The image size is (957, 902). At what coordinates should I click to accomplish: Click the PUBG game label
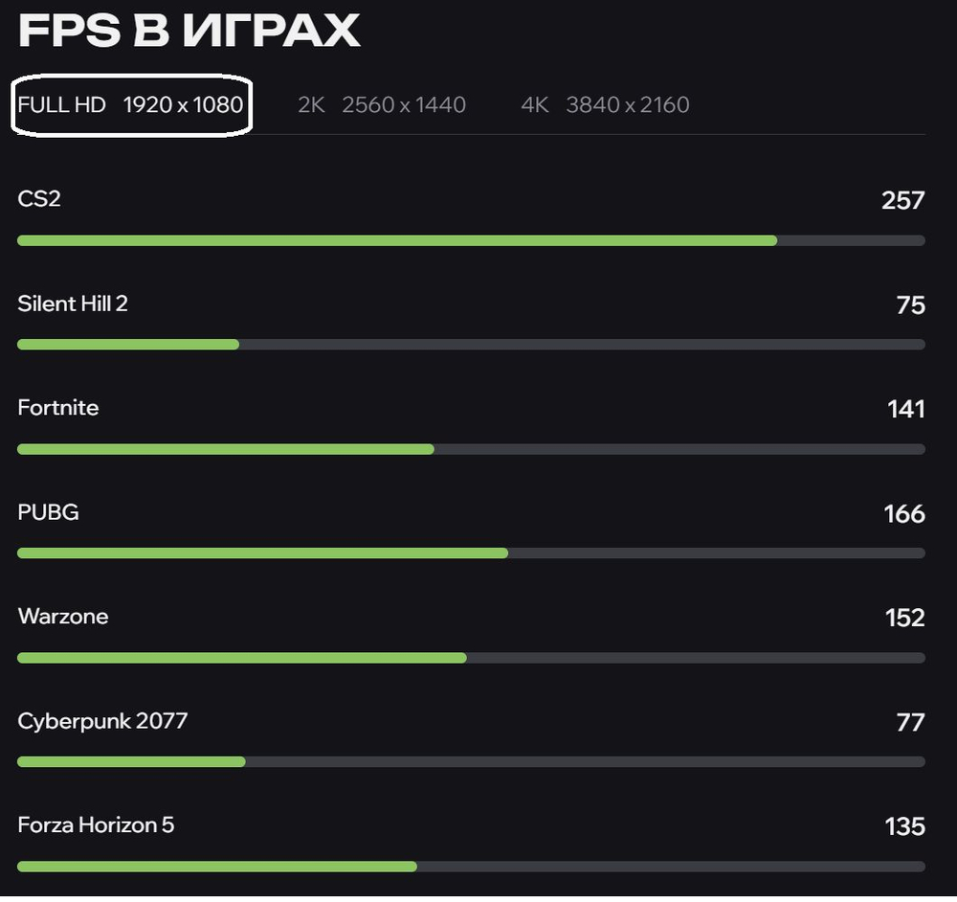pyautogui.click(x=47, y=512)
